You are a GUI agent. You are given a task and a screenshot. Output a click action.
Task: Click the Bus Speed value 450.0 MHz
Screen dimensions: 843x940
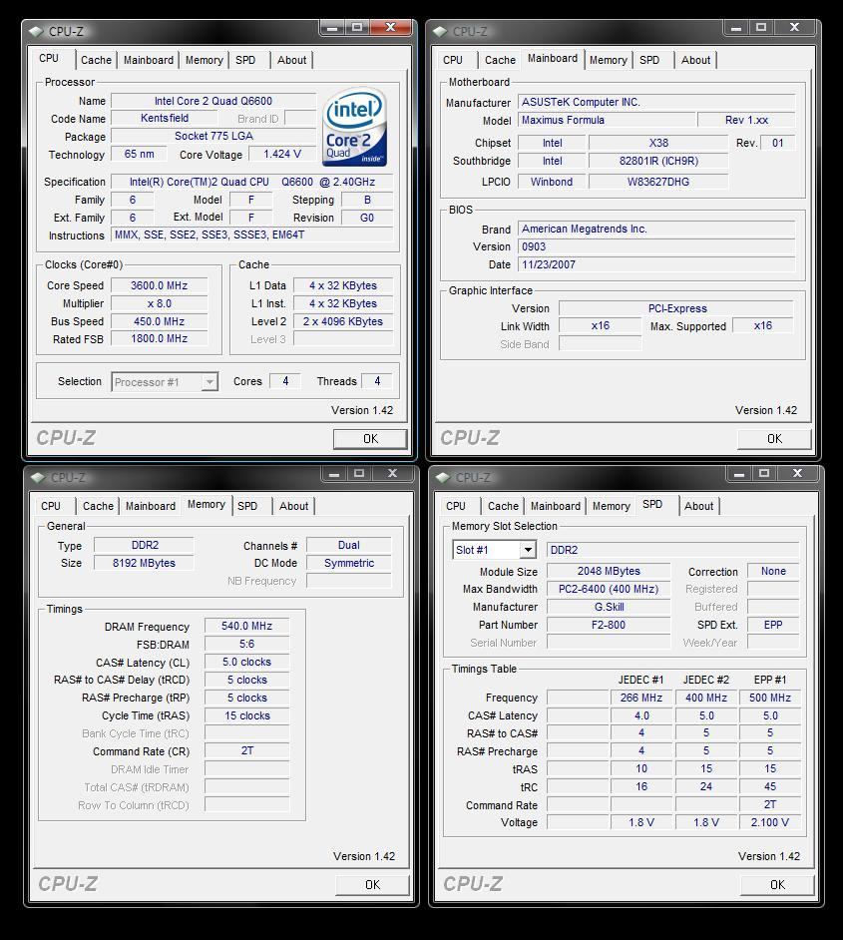[x=160, y=321]
